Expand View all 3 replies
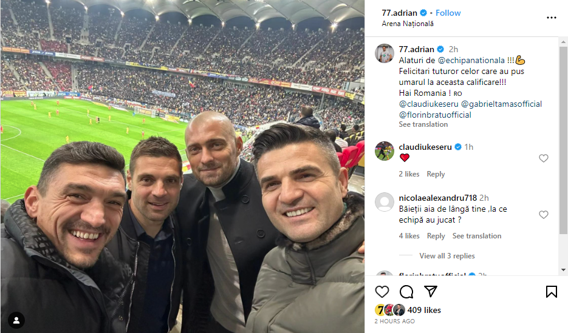This screenshot has height=333, width=568. click(447, 255)
